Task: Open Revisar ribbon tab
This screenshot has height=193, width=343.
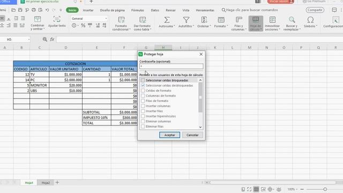Action: coord(170,10)
